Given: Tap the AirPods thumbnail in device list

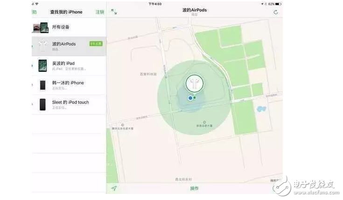Looking at the screenshot, I should [42, 46].
